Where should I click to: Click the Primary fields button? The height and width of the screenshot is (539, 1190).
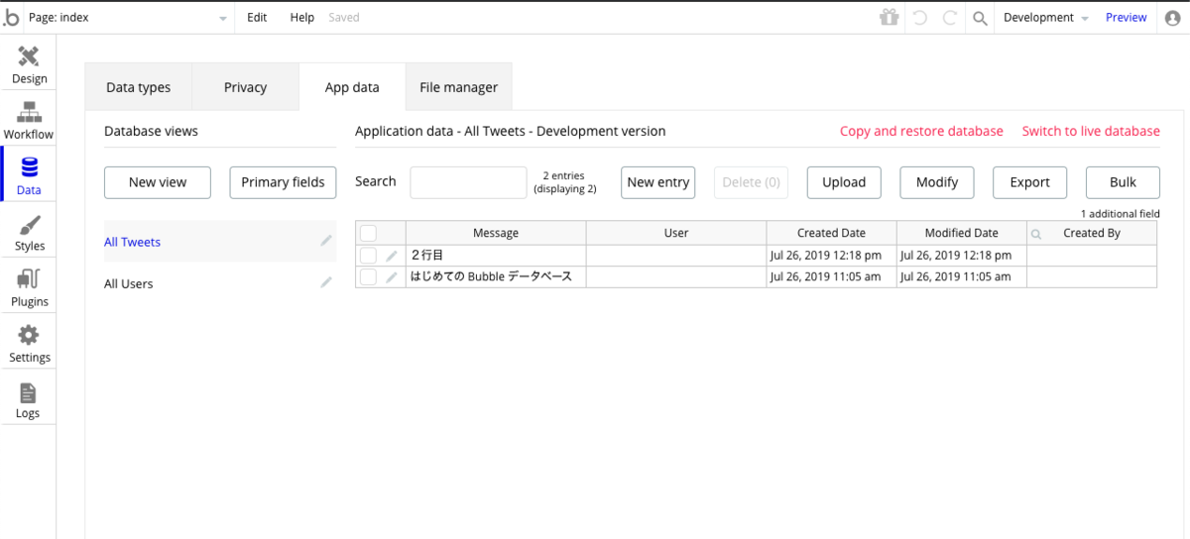(x=283, y=182)
